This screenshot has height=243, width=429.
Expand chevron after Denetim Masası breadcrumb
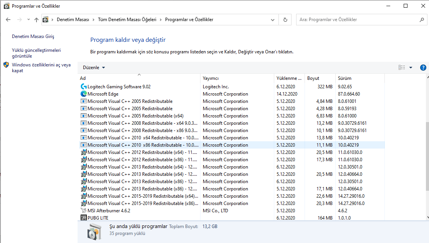(x=94, y=20)
